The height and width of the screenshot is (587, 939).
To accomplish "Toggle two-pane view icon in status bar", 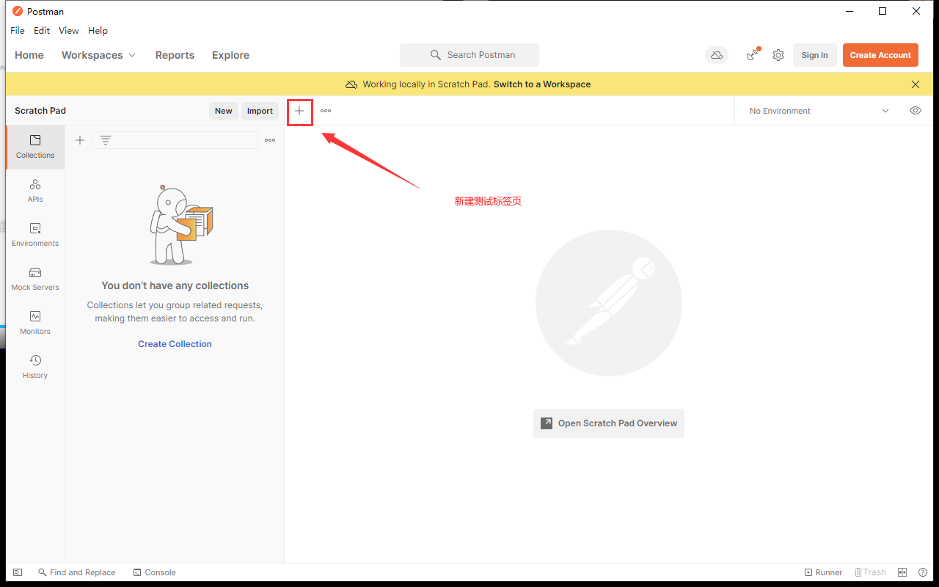I will tap(902, 572).
